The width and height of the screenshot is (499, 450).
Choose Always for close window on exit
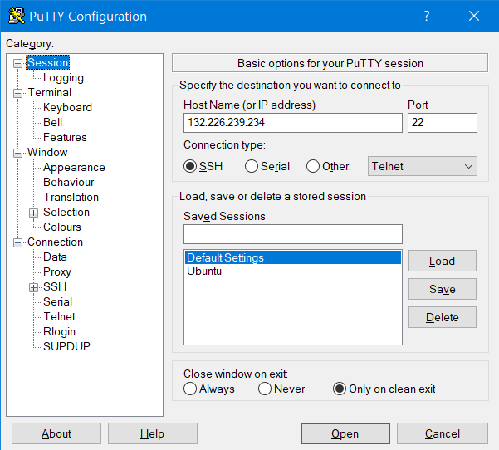[190, 389]
